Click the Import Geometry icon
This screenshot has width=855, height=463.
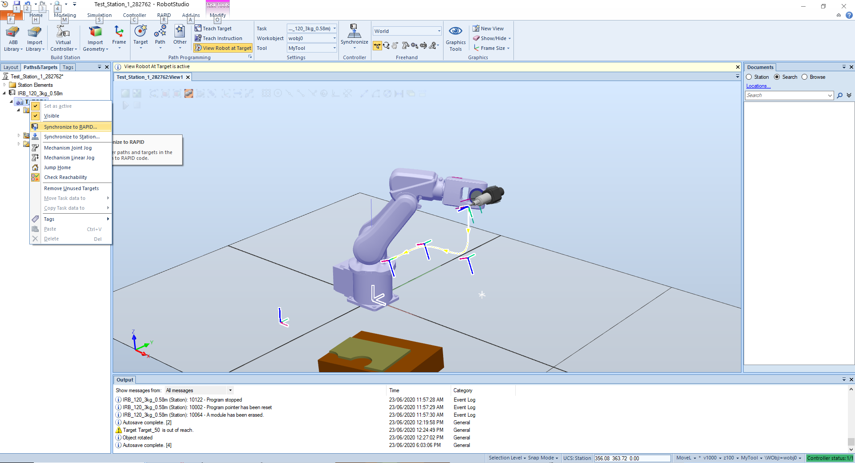coord(95,33)
